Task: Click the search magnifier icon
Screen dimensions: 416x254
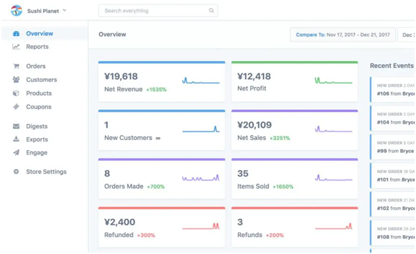Action: pyautogui.click(x=211, y=11)
